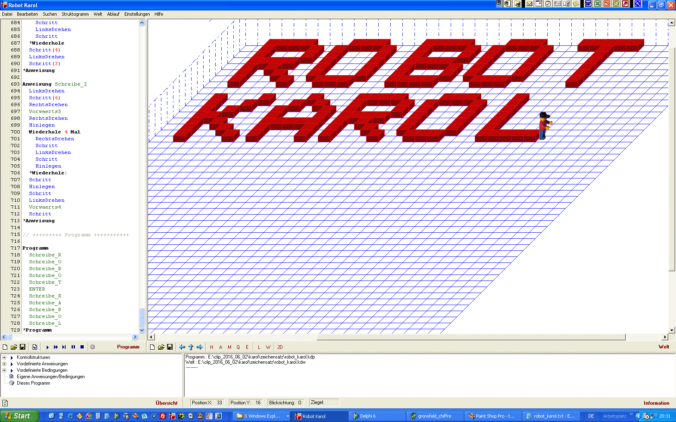Image resolution: width=676 pixels, height=422 pixels.
Task: Click the syntax check icon
Action: pyautogui.click(x=35, y=347)
